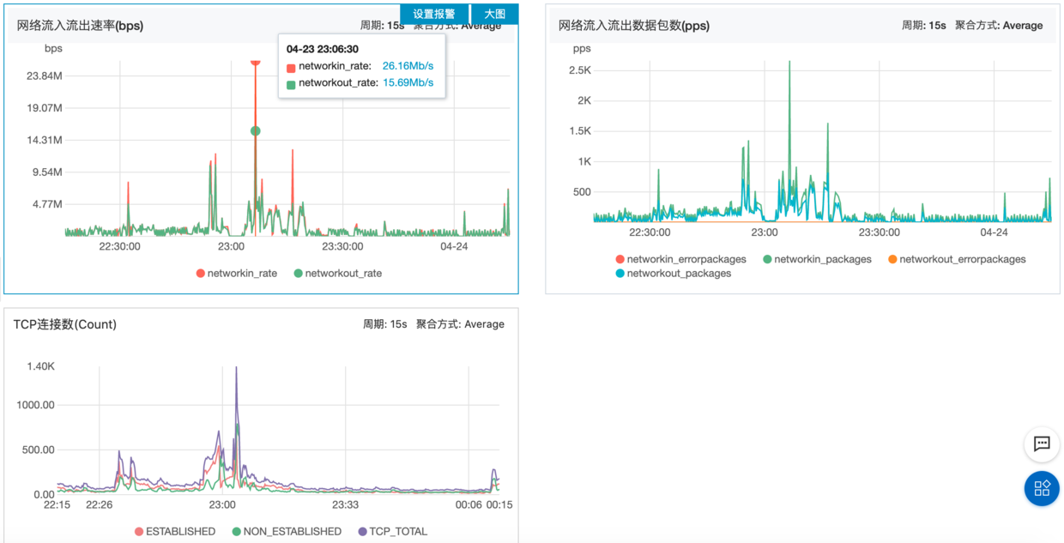
Task: Toggle networkin_errorpackages legend series
Action: click(680, 258)
